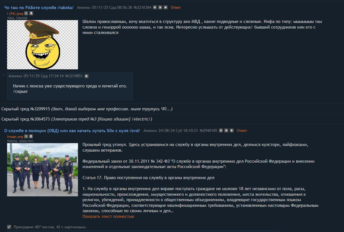Screen dimensions: 344x232
Task: Open arrow menu on reply №3210851
Action: click(86, 76)
